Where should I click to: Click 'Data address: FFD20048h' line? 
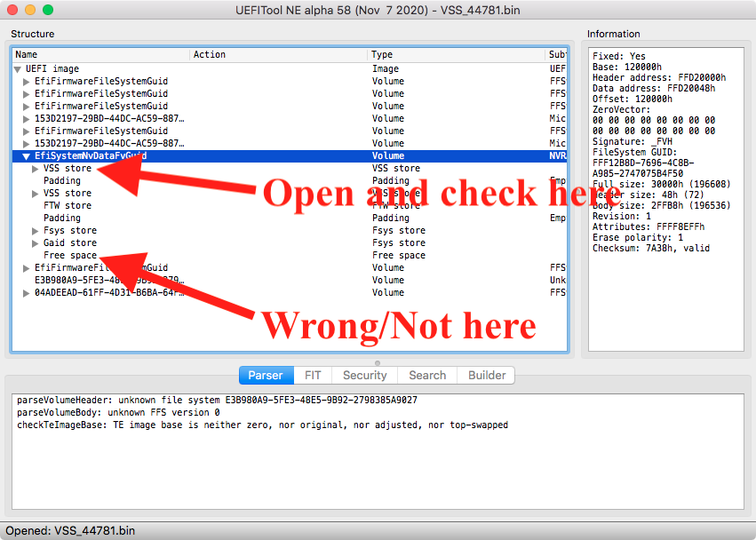pyautogui.click(x=654, y=88)
